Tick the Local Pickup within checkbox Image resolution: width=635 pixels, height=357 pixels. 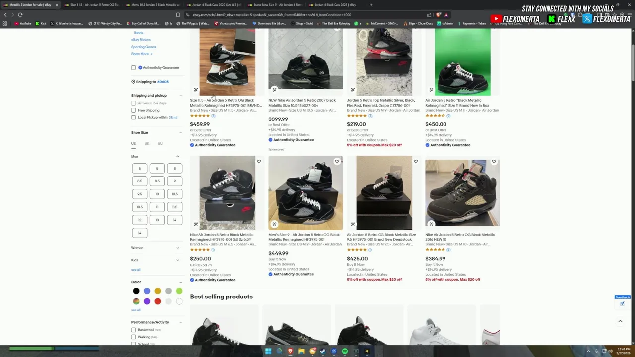point(133,118)
